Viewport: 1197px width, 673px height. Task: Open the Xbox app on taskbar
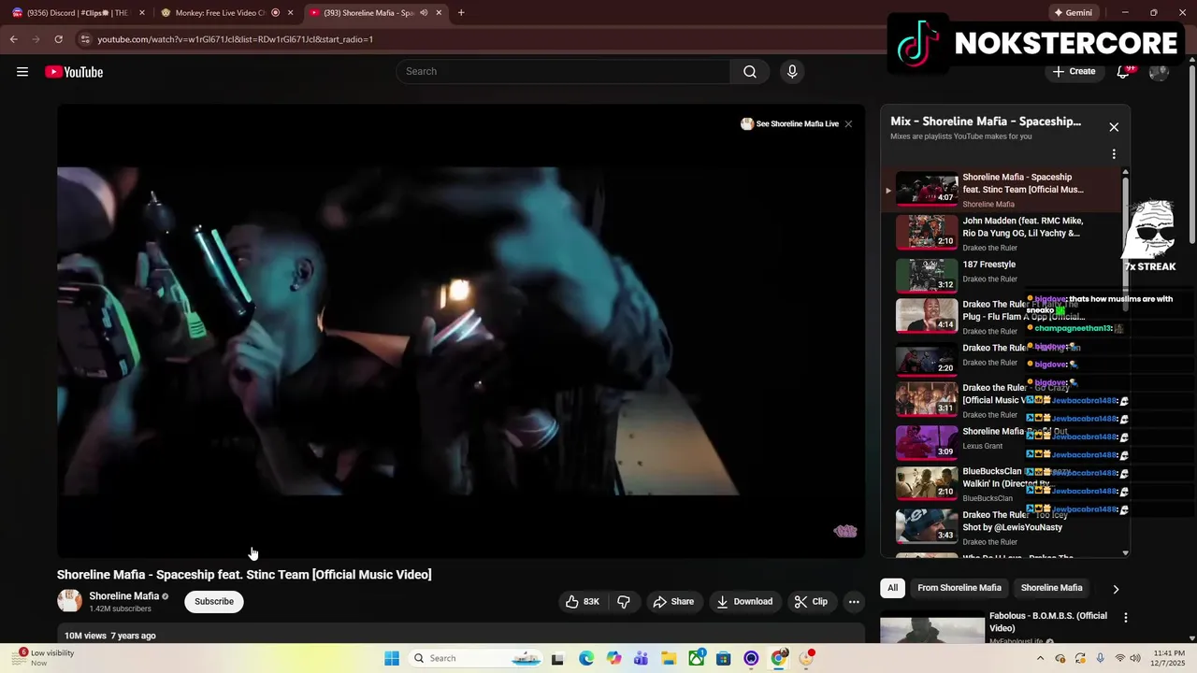697,658
